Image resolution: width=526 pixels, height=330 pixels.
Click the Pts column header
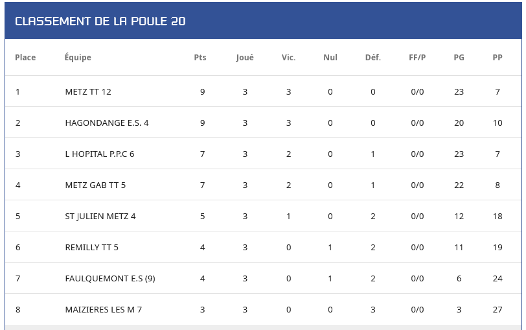pos(200,58)
